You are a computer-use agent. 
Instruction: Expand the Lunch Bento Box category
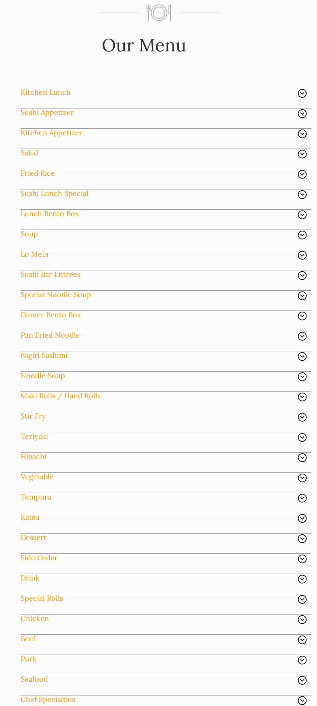(50, 214)
